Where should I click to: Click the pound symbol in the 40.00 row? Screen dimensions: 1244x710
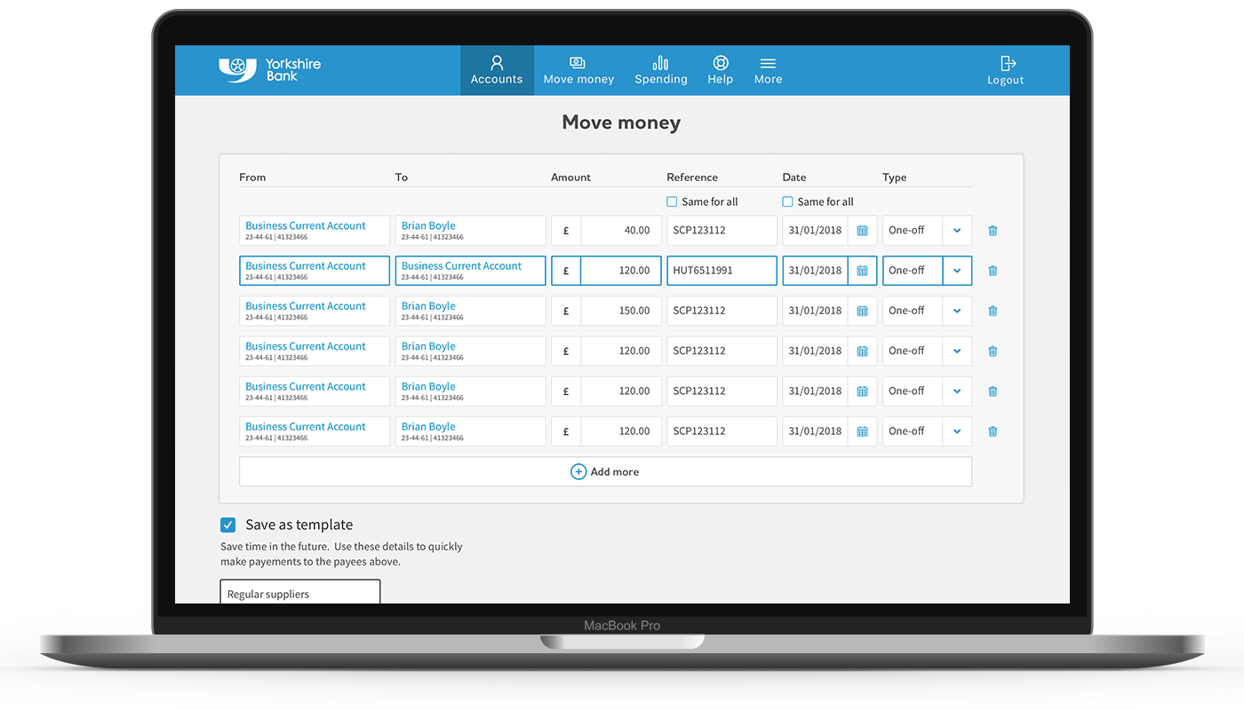pyautogui.click(x=566, y=231)
